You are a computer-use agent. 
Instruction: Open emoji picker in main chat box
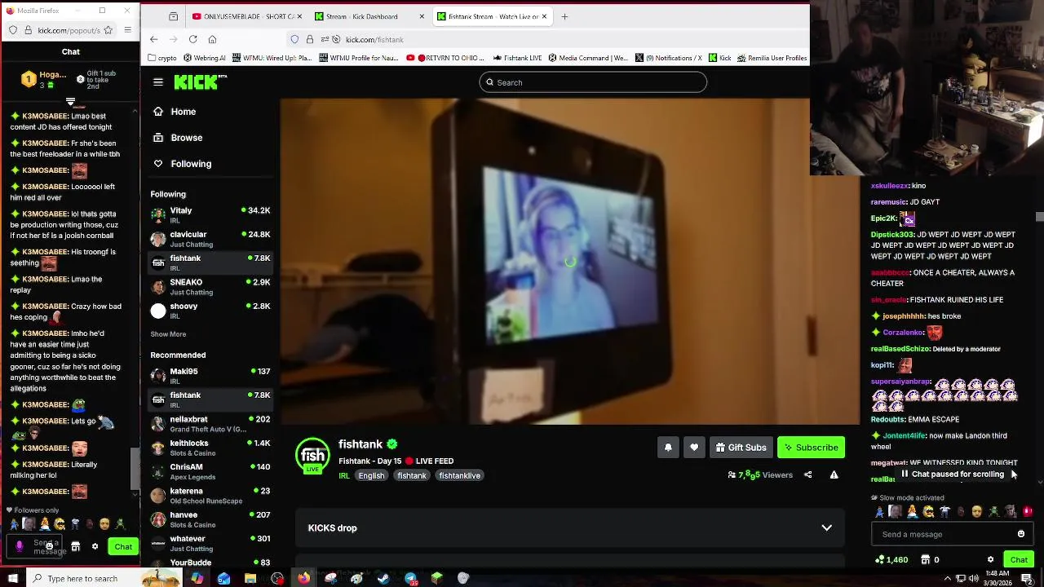tap(1021, 534)
